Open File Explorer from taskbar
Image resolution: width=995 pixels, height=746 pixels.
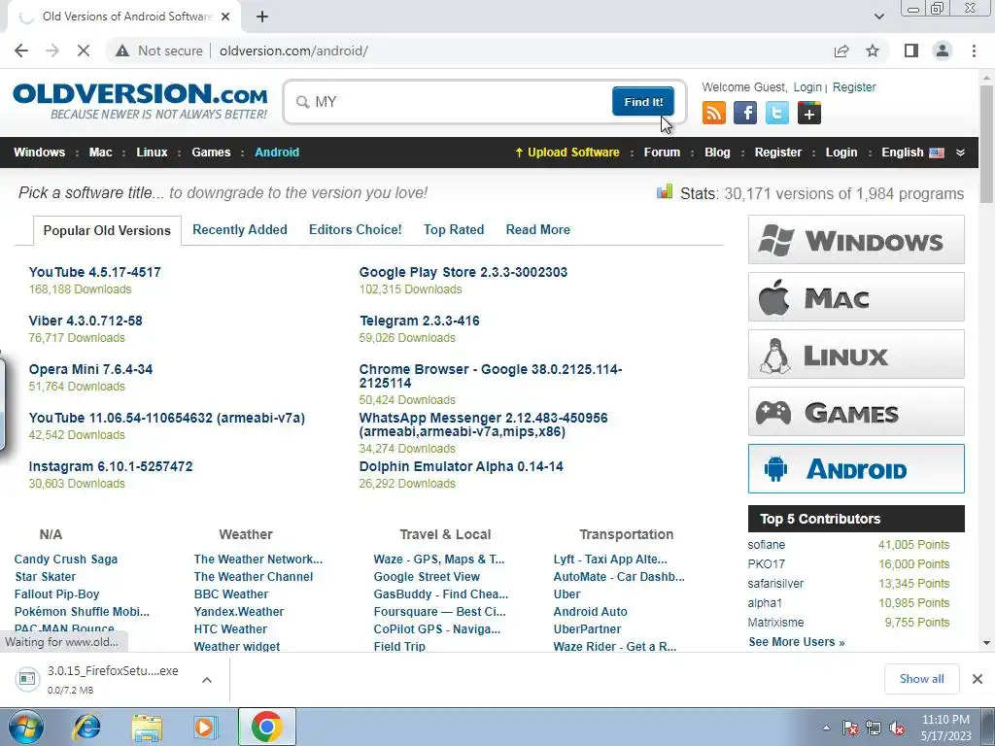click(147, 727)
